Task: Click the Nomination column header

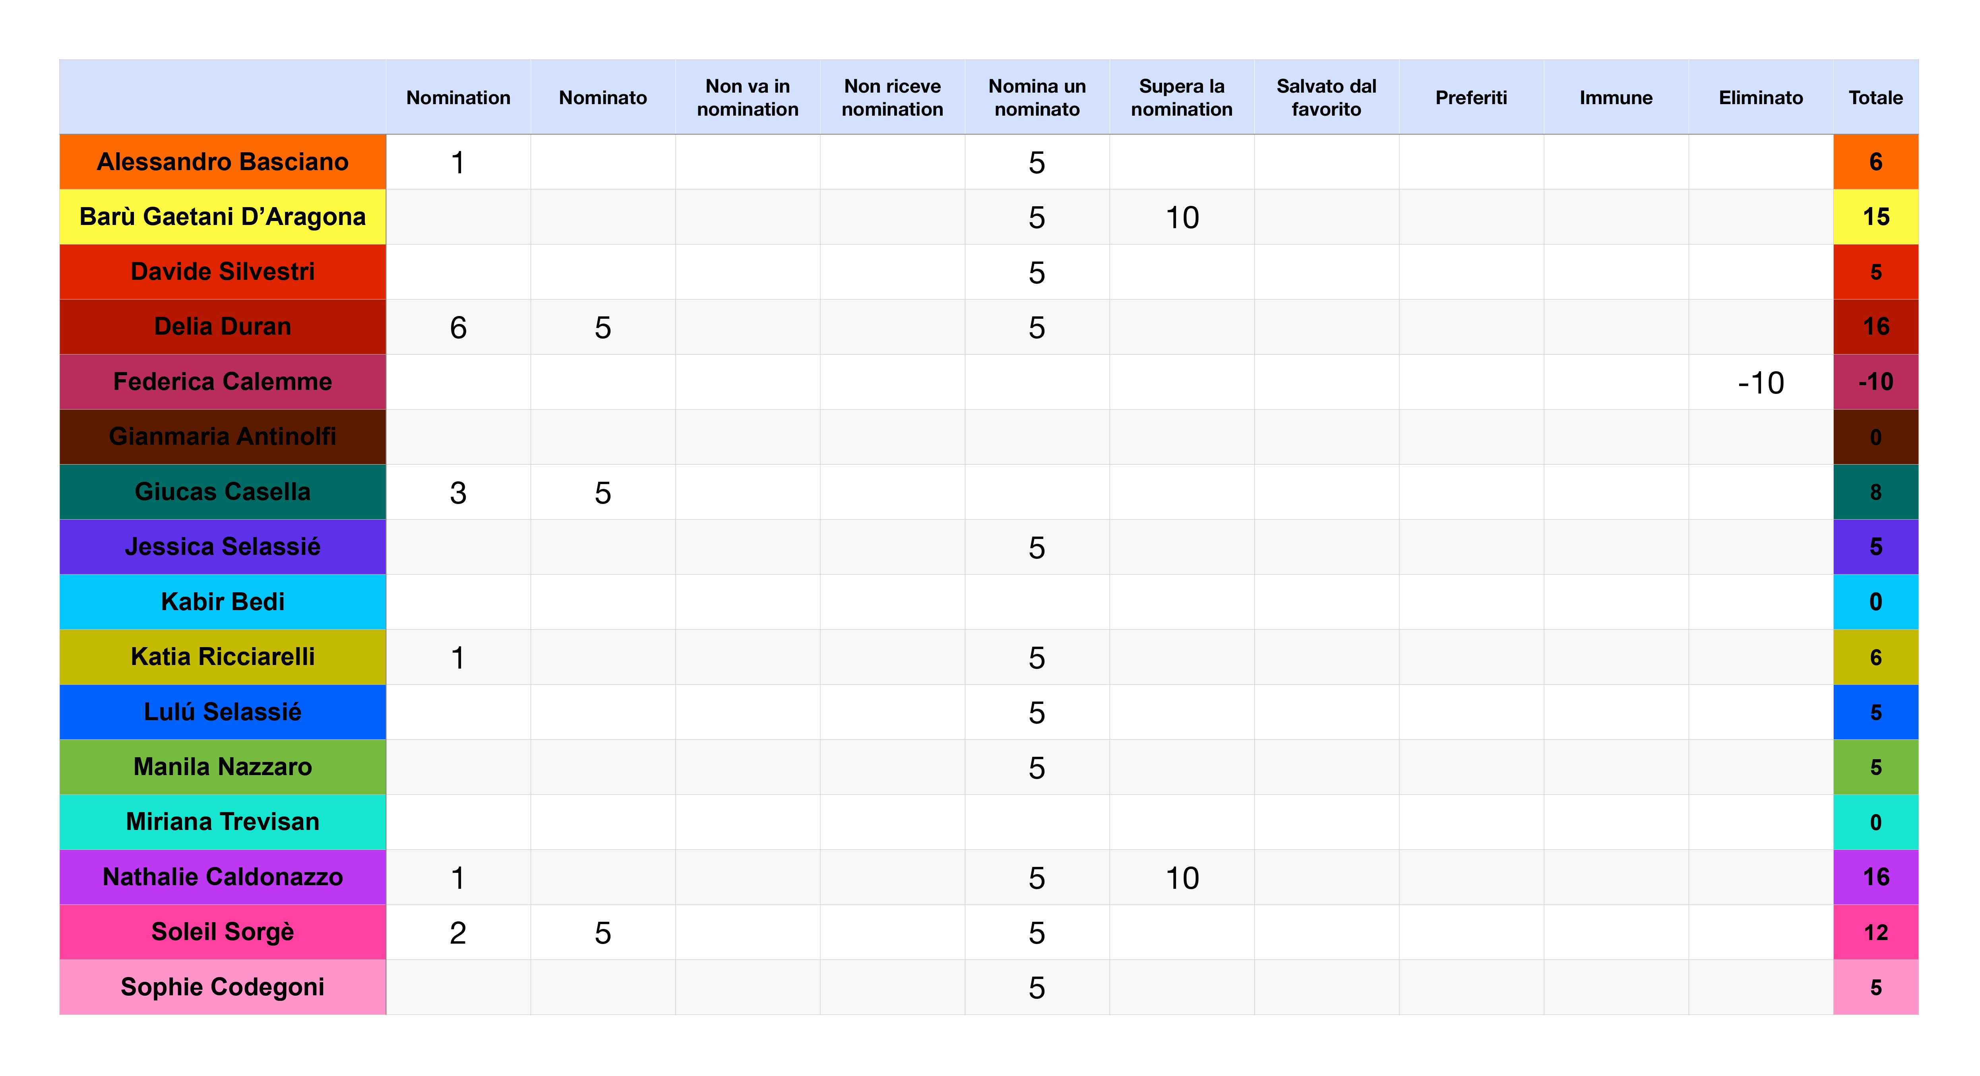Action: pyautogui.click(x=458, y=98)
